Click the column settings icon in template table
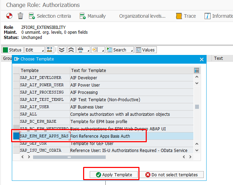 196,70
